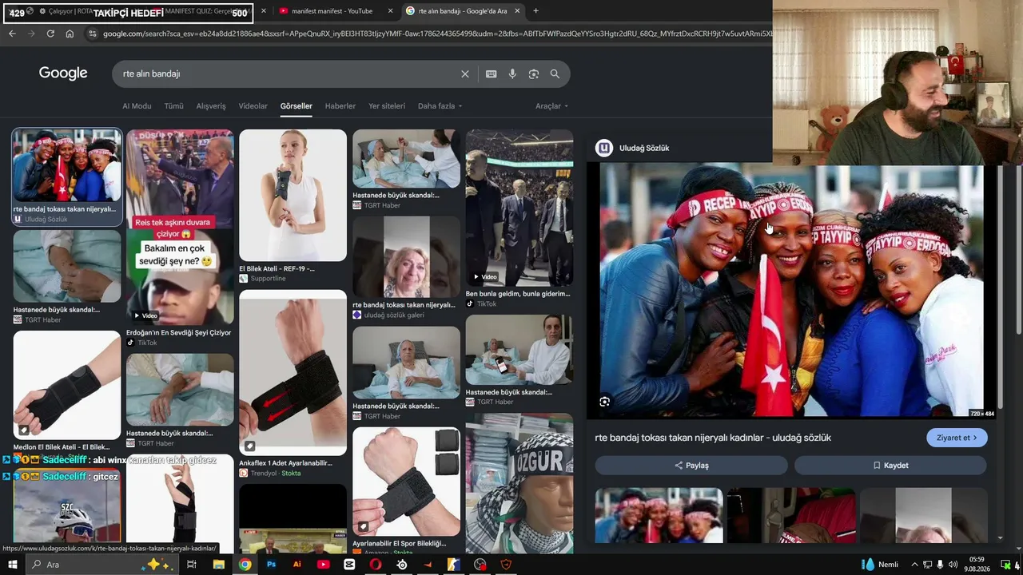Image resolution: width=1023 pixels, height=575 pixels.
Task: Open the Medlon El Bilek Ateli thumbnail
Action: pyautogui.click(x=67, y=385)
